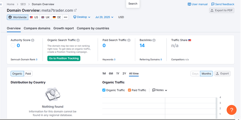The image size is (241, 120).
Task: Open meta7trader.com external link icon
Action: (75, 10)
